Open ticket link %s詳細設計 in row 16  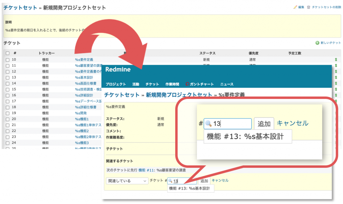click(84, 95)
